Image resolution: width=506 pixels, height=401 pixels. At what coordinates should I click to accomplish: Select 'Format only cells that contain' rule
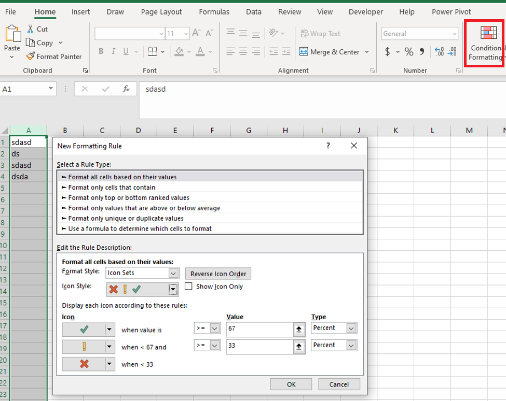pos(210,187)
